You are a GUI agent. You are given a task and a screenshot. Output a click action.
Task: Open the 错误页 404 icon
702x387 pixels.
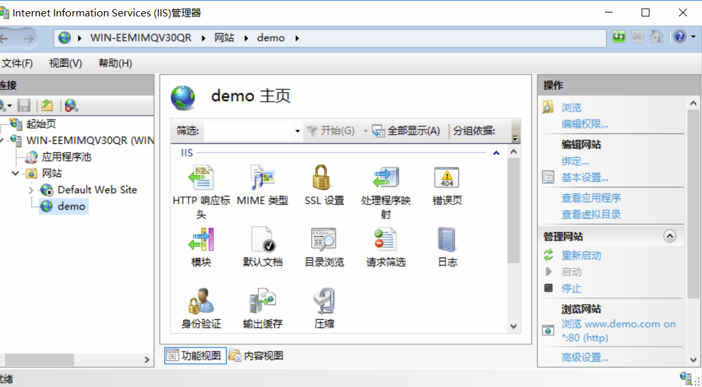447,178
